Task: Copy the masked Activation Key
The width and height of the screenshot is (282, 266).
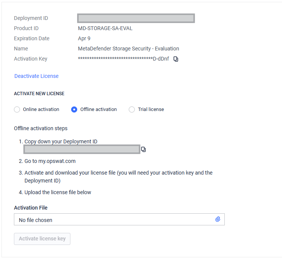Action: (x=176, y=59)
